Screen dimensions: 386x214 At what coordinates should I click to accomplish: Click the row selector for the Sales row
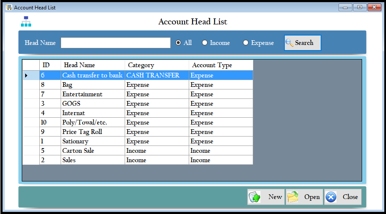[x=31, y=160]
